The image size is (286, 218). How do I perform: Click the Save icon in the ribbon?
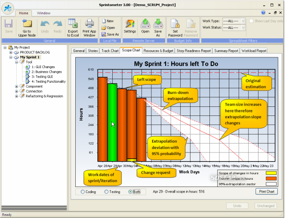9,24
